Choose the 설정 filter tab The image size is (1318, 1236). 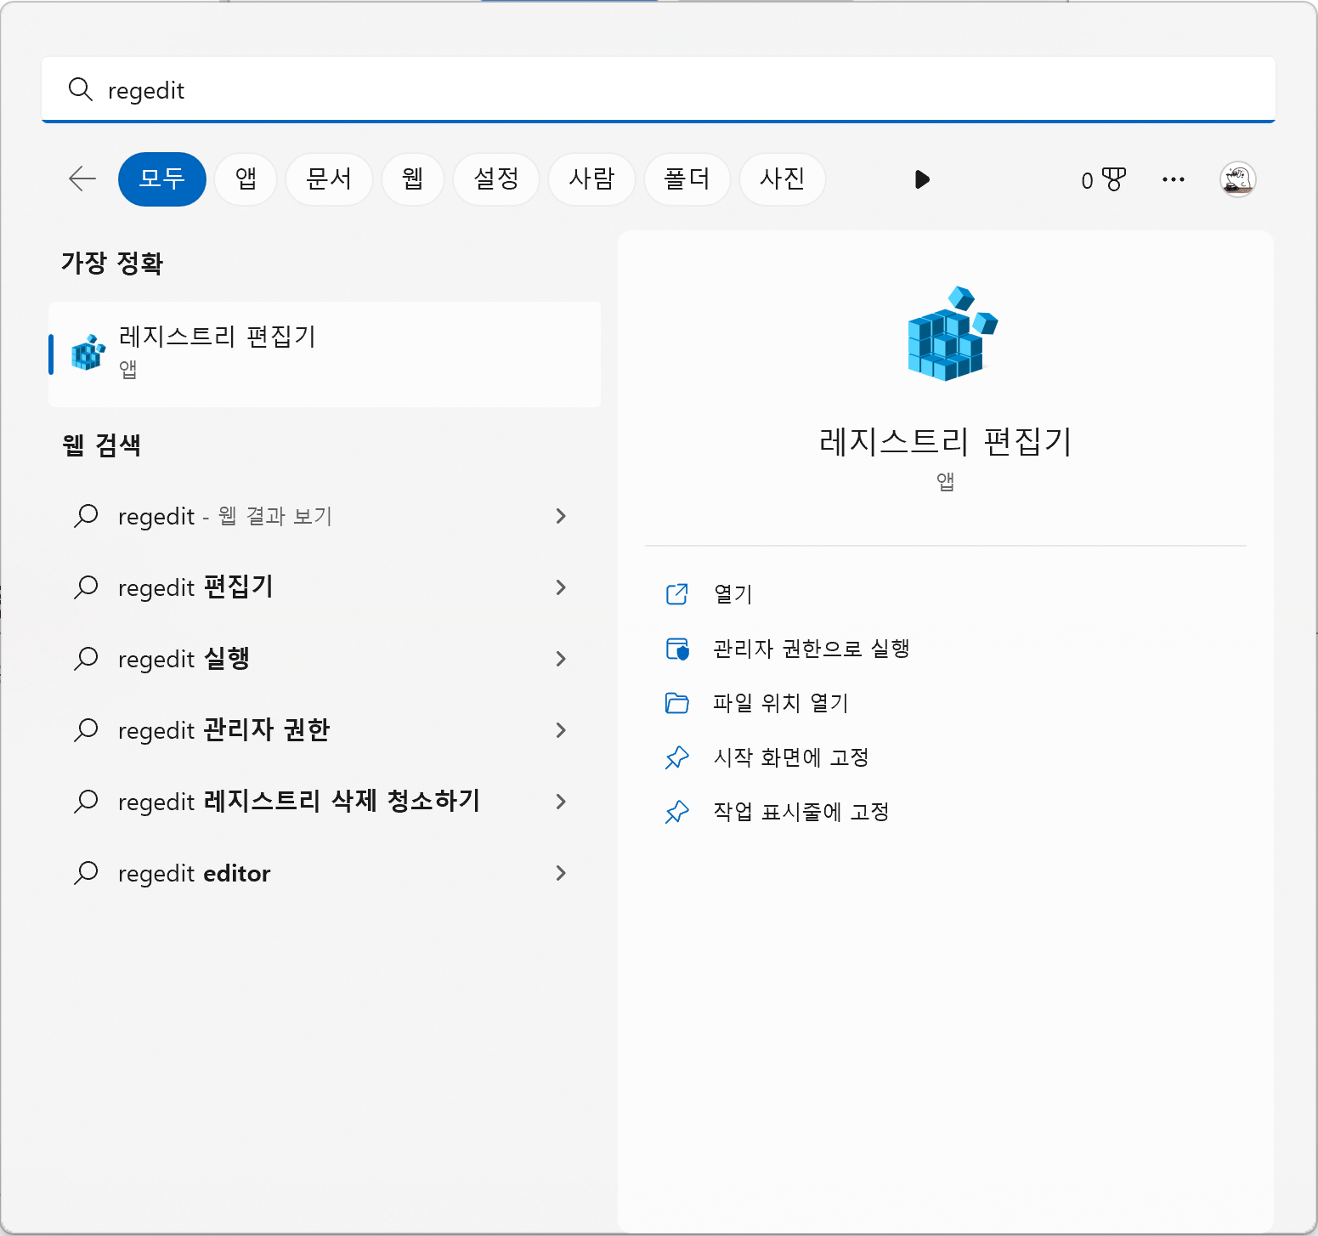pyautogui.click(x=496, y=179)
